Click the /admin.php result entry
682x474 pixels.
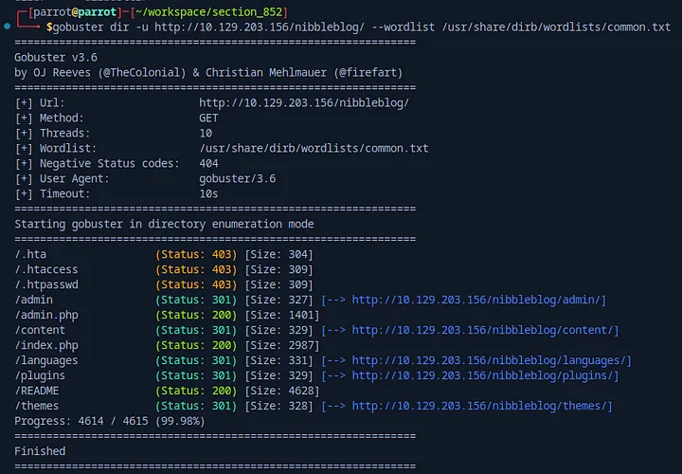pyautogui.click(x=47, y=315)
